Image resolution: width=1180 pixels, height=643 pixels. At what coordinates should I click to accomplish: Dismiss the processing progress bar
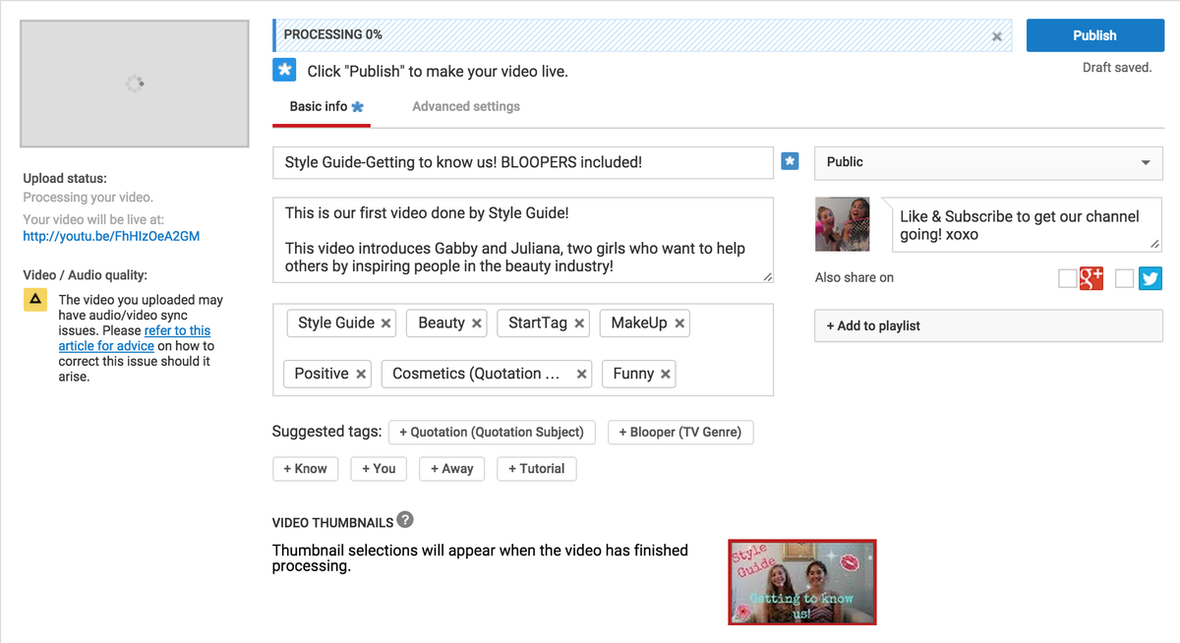click(x=996, y=35)
